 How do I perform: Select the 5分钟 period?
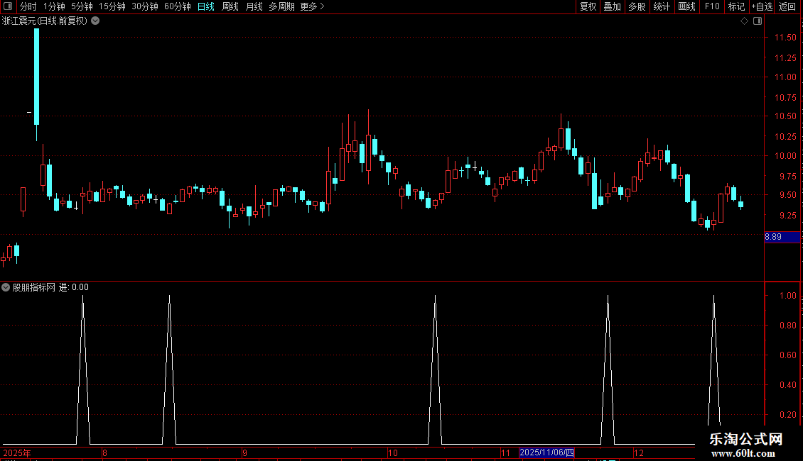[82, 6]
